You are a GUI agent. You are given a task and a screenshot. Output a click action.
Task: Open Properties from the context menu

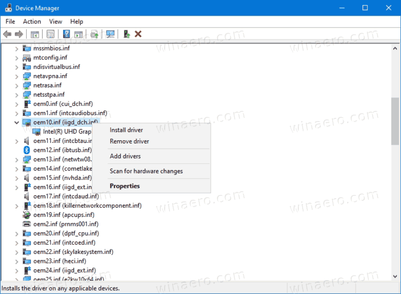(125, 186)
